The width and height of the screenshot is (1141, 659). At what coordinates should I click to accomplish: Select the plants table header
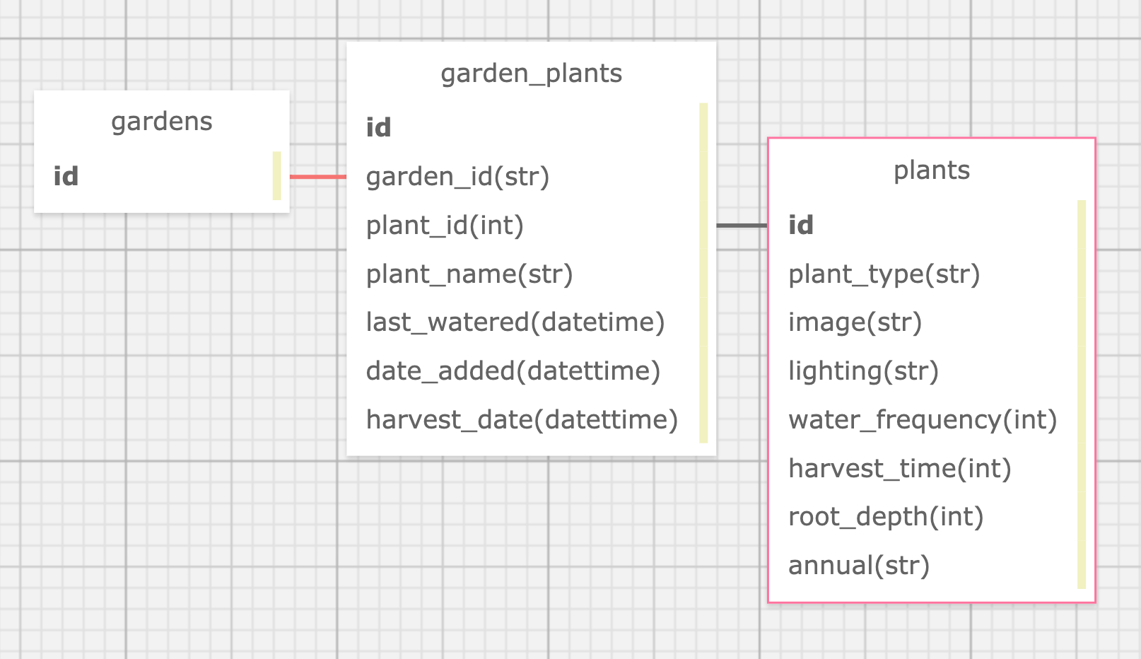pyautogui.click(x=932, y=170)
